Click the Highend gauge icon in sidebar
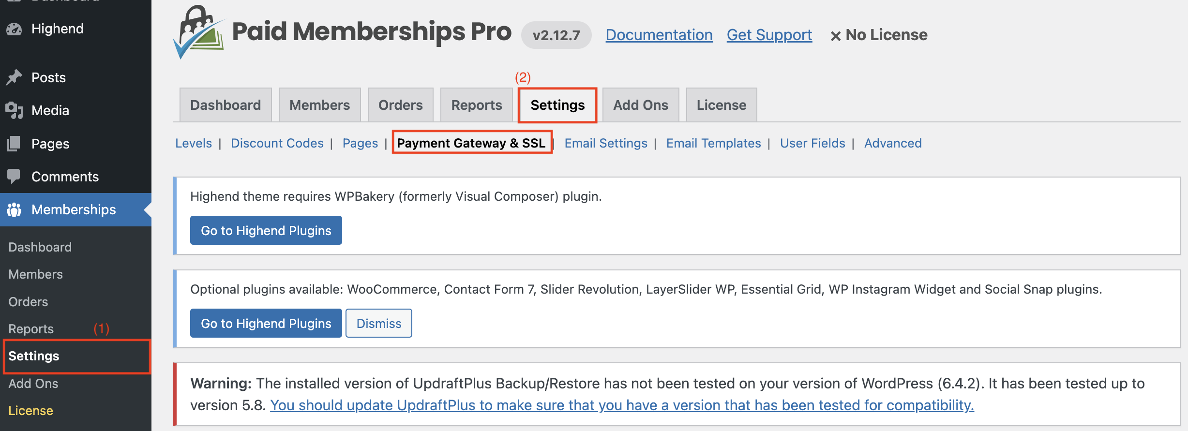The height and width of the screenshot is (431, 1188). (x=14, y=29)
